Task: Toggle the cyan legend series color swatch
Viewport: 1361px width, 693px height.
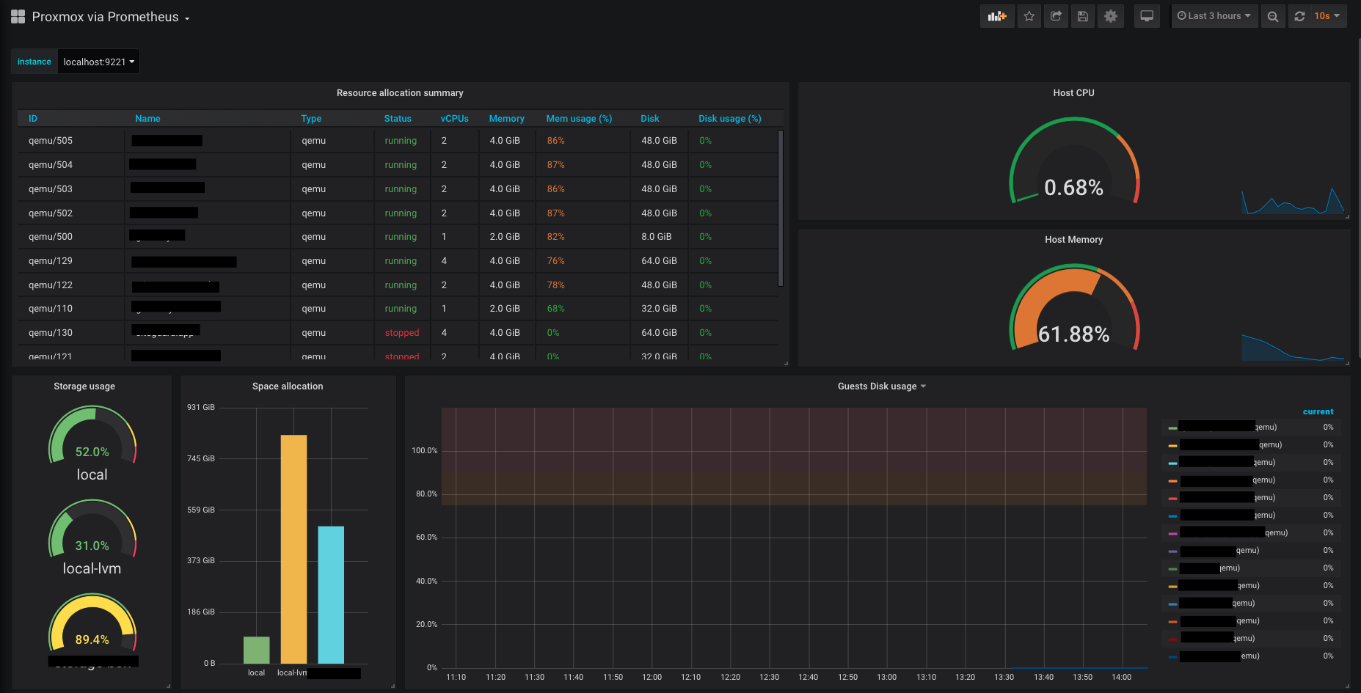Action: [x=1172, y=463]
